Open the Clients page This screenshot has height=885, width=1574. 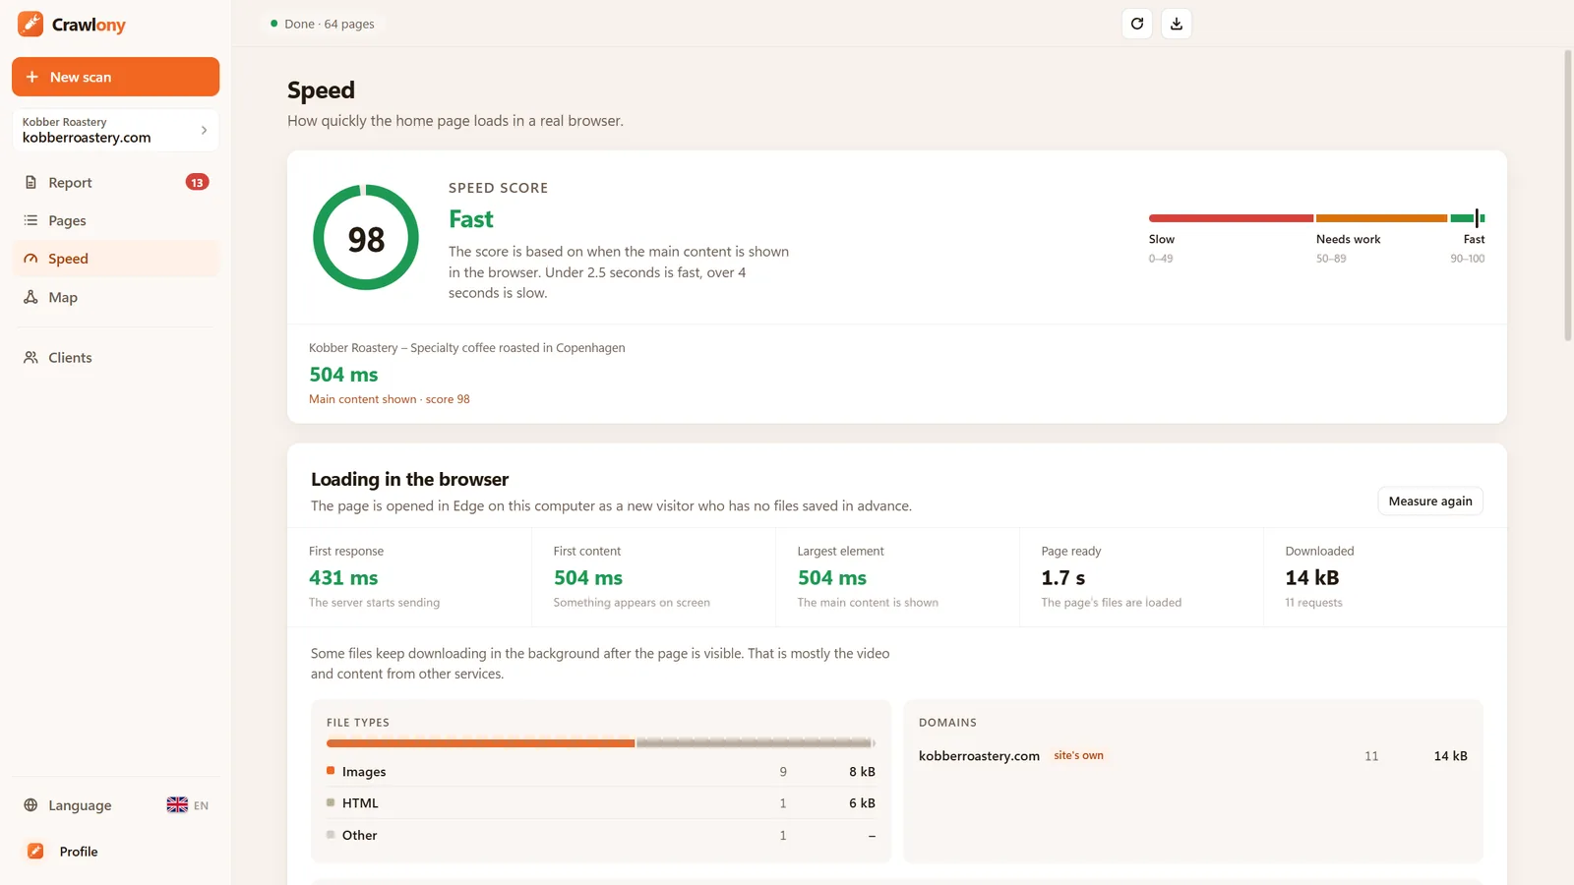115,358
